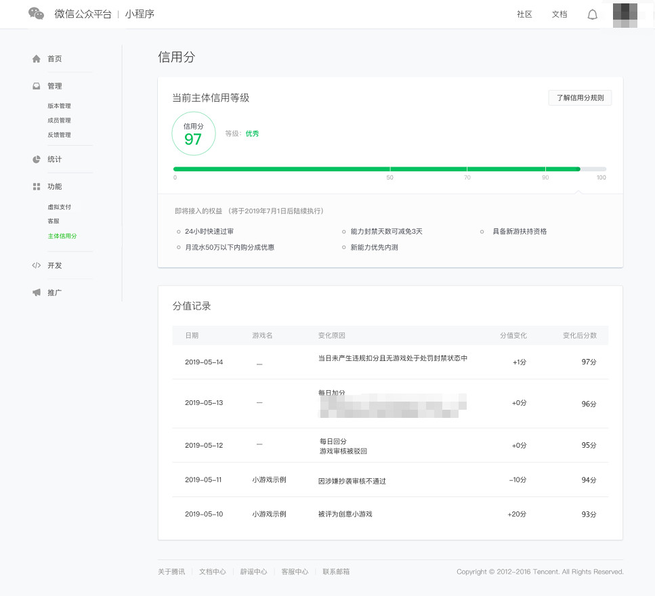Open 社区 in the top navigation
Screen dimensions: 655x596
pyautogui.click(x=524, y=14)
